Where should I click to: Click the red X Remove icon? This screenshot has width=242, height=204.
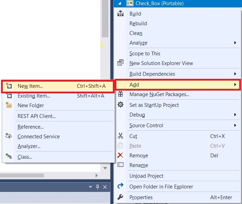pos(120,155)
